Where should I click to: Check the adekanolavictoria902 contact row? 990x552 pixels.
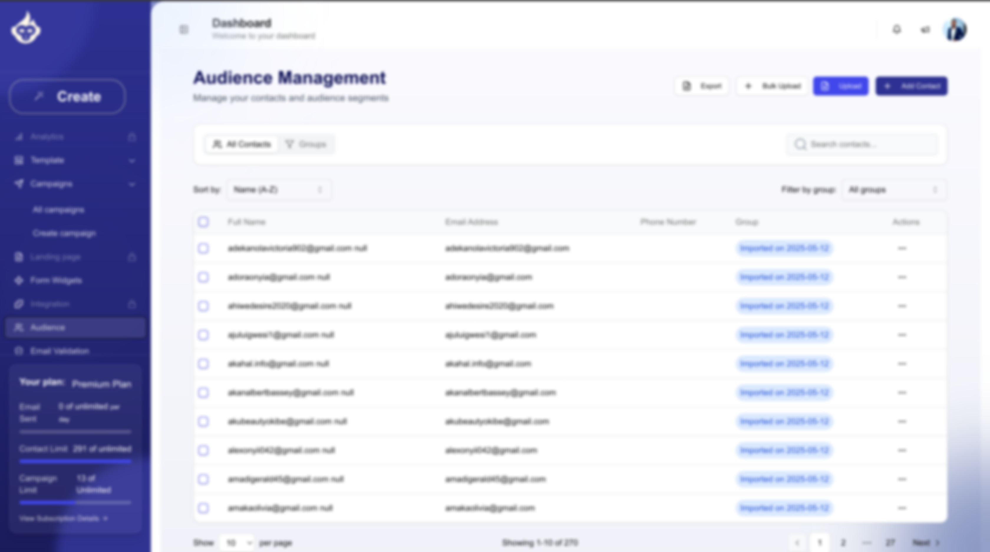(x=203, y=249)
